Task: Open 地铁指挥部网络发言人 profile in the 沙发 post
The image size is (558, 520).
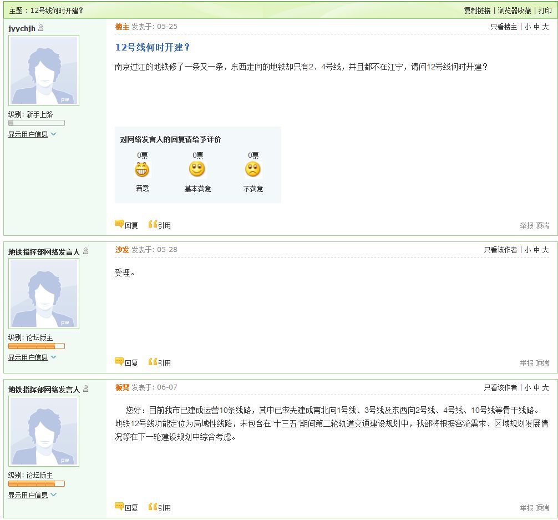Action: click(44, 252)
